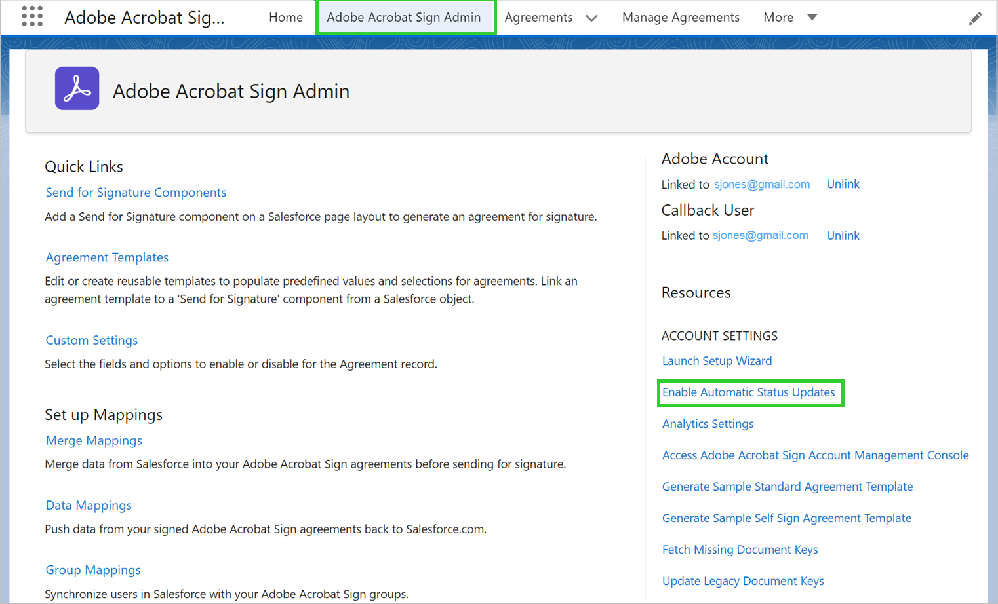This screenshot has height=604, width=998.
Task: Open Data Mappings setup
Action: (x=89, y=505)
